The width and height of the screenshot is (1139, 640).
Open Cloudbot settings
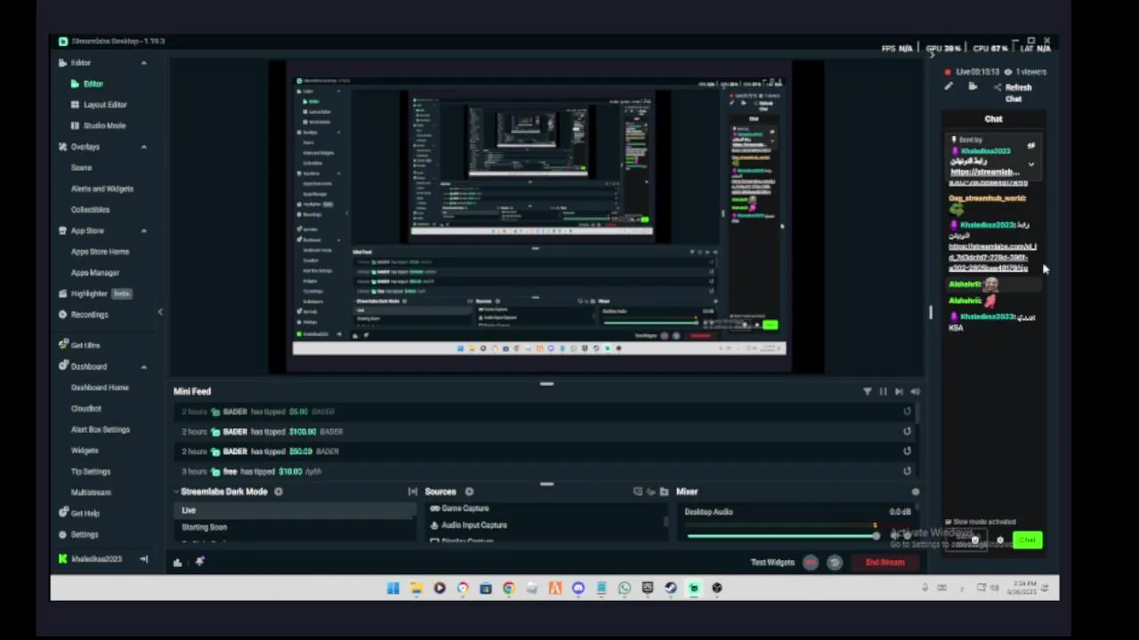pos(86,409)
